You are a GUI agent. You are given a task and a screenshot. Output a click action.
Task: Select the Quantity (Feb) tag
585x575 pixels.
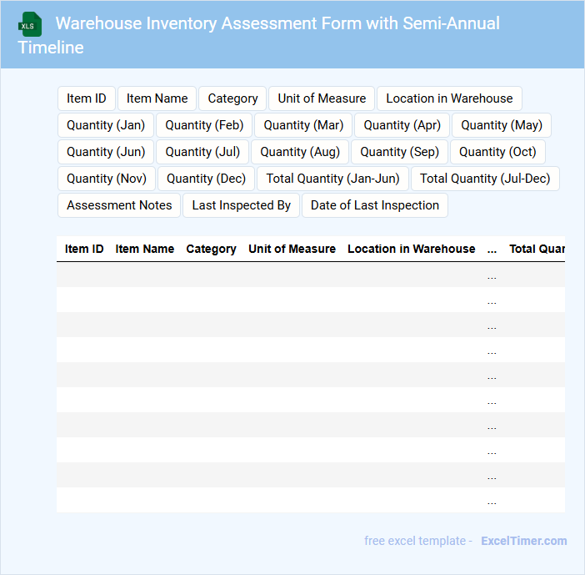click(204, 125)
